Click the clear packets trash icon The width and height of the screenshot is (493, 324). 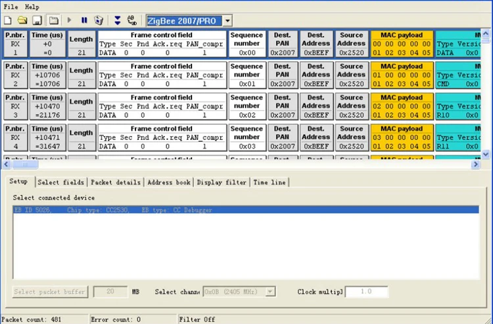pyautogui.click(x=99, y=20)
